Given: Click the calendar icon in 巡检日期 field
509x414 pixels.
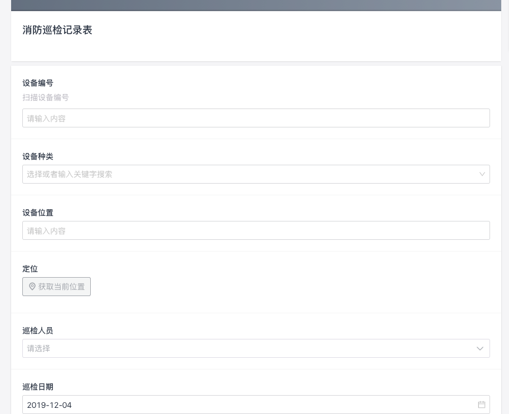Looking at the screenshot, I should [481, 405].
